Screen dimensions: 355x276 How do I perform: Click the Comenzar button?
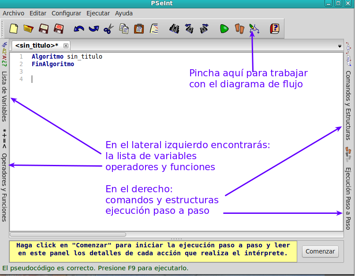tap(320, 252)
